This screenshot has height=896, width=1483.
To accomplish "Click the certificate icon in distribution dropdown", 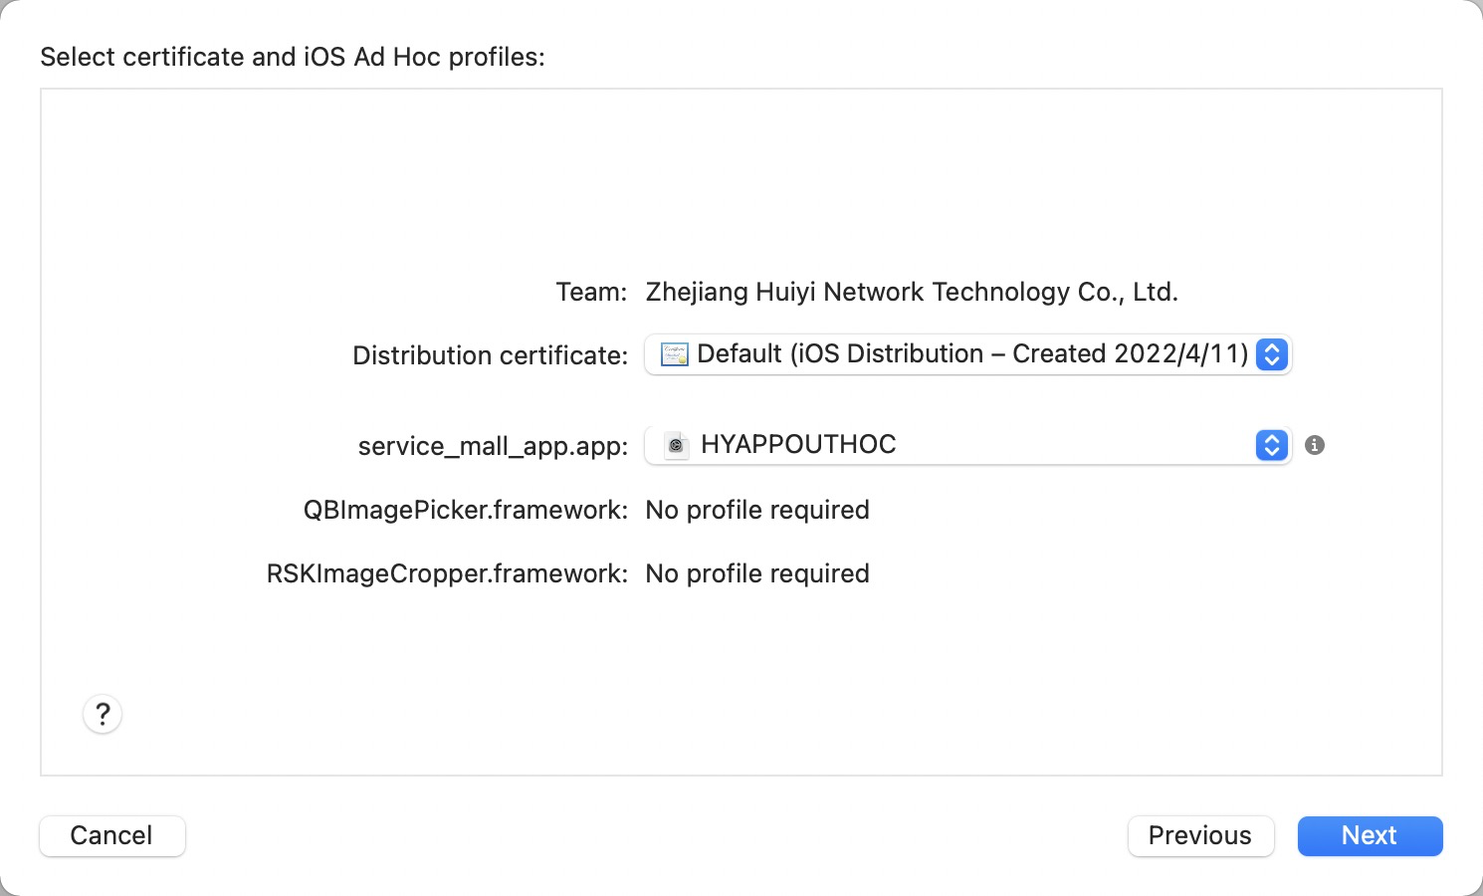I will click(x=675, y=354).
